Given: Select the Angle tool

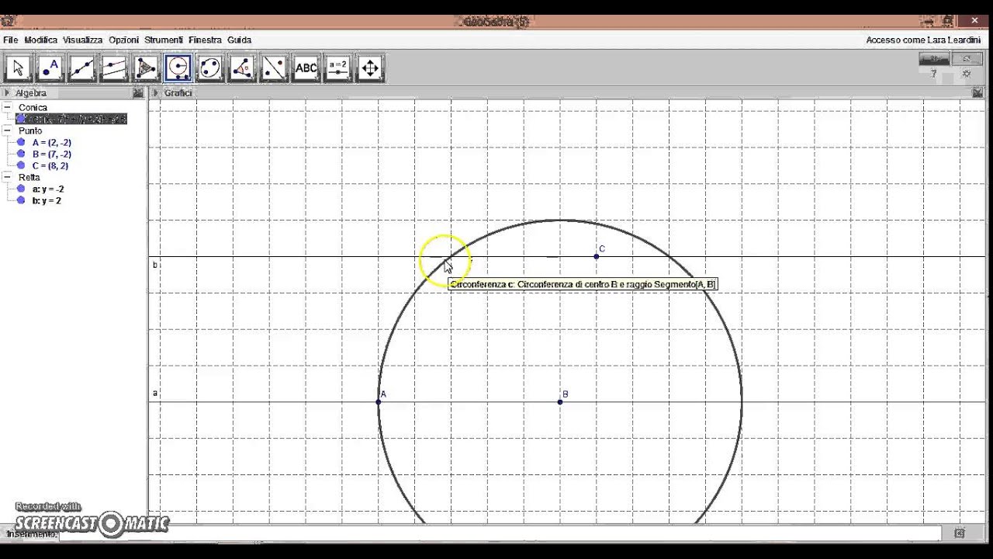Looking at the screenshot, I should click(x=242, y=68).
